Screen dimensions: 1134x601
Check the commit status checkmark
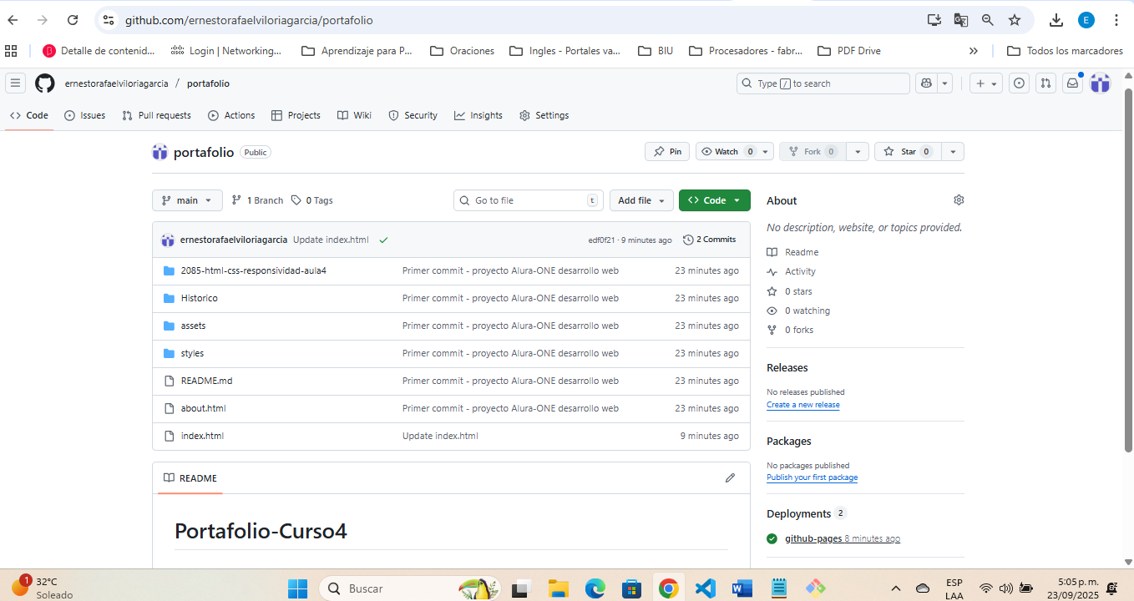[x=383, y=240]
